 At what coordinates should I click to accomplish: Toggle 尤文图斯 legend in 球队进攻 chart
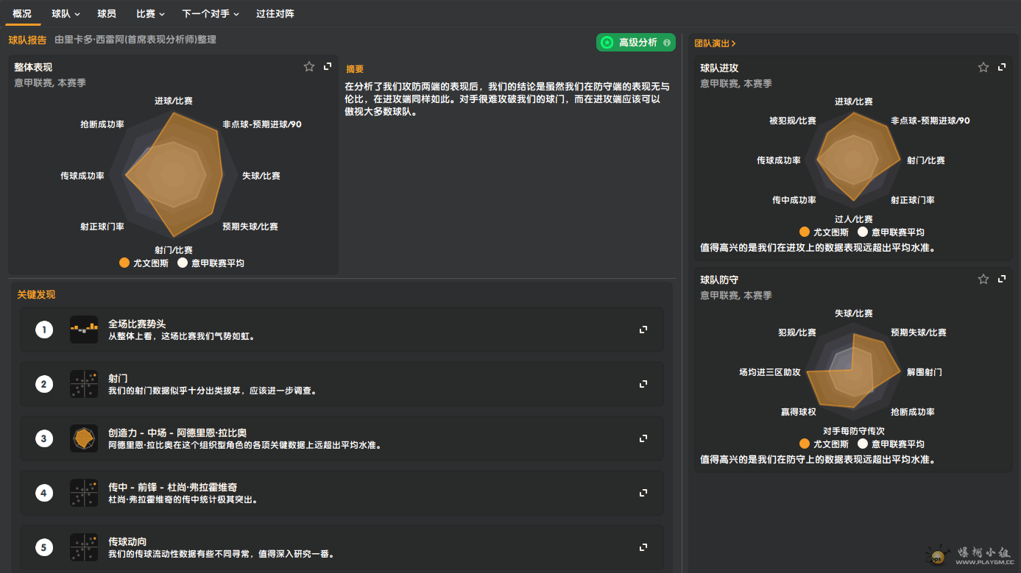coord(824,232)
